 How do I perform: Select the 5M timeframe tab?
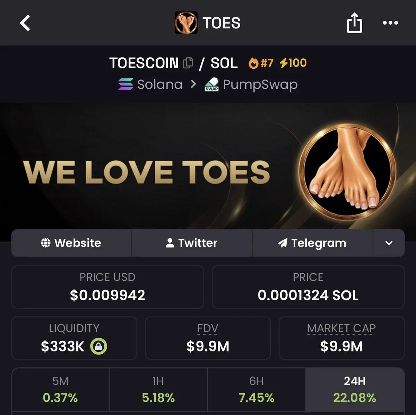tap(60, 390)
